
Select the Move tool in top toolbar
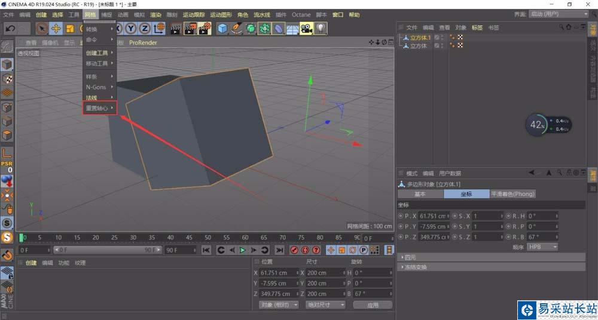click(x=56, y=28)
